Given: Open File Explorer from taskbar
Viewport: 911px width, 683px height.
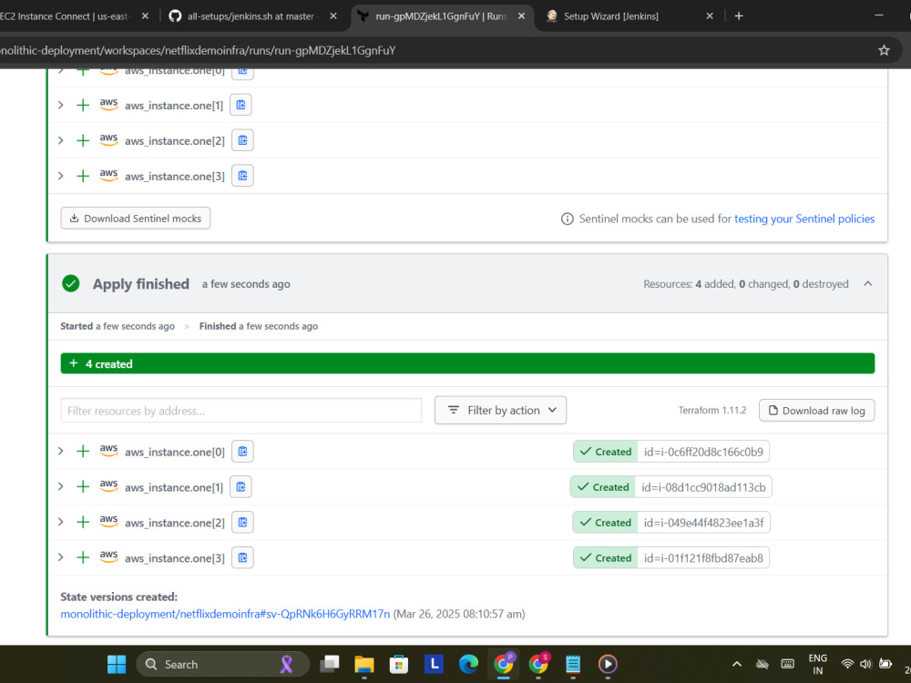Looking at the screenshot, I should coord(364,664).
